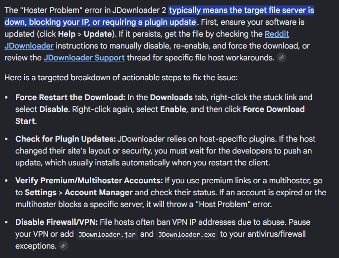Viewport: 339px width, 258px height.
Task: Click the bold 'Enable' word
Action: coord(173,109)
